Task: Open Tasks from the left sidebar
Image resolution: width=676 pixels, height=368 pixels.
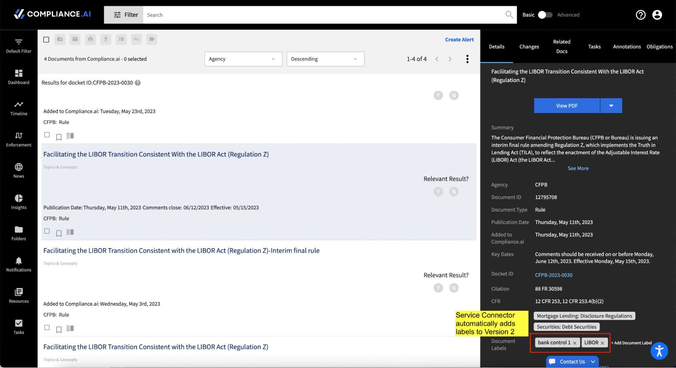Action: [19, 327]
